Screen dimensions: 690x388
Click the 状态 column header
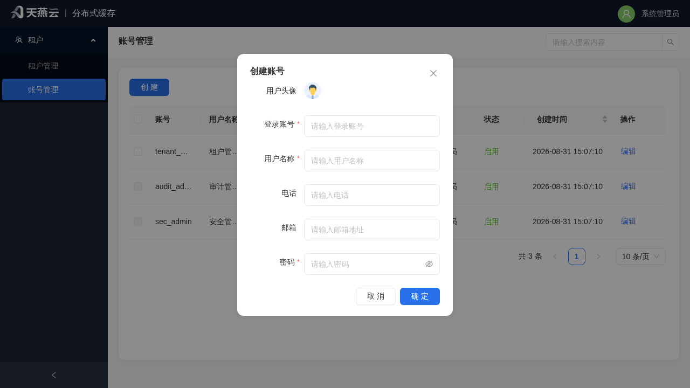492,120
